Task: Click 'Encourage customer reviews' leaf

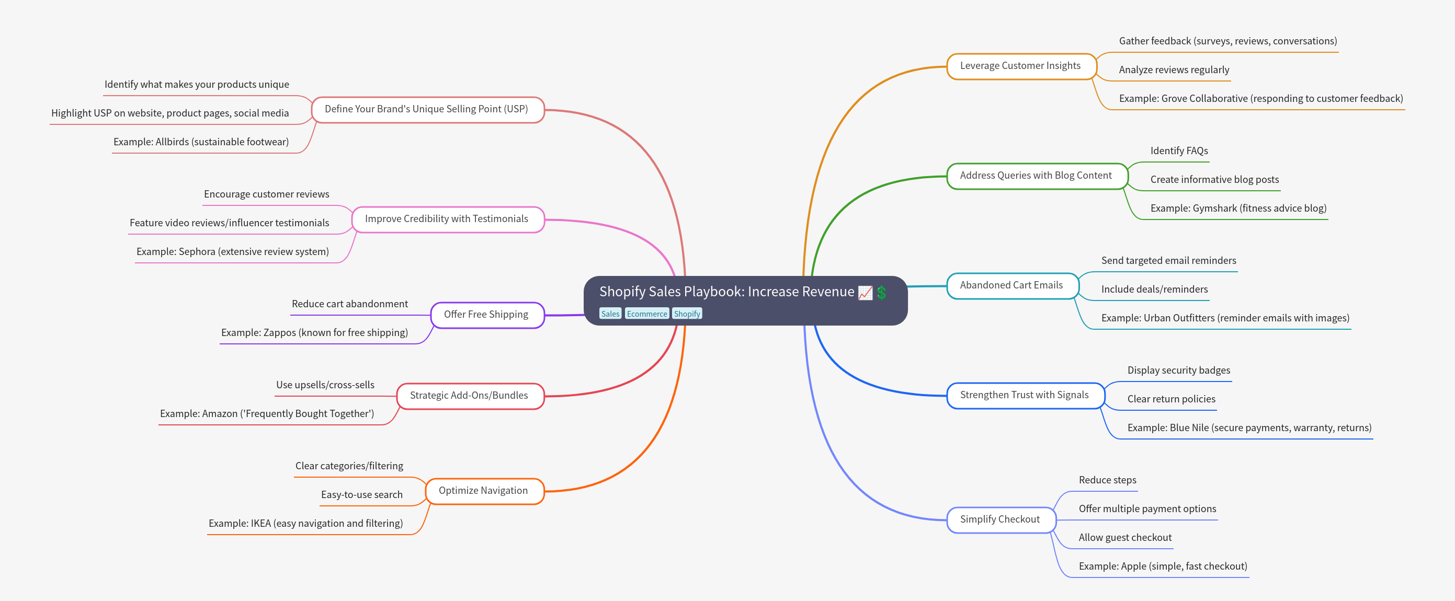Action: click(x=267, y=195)
